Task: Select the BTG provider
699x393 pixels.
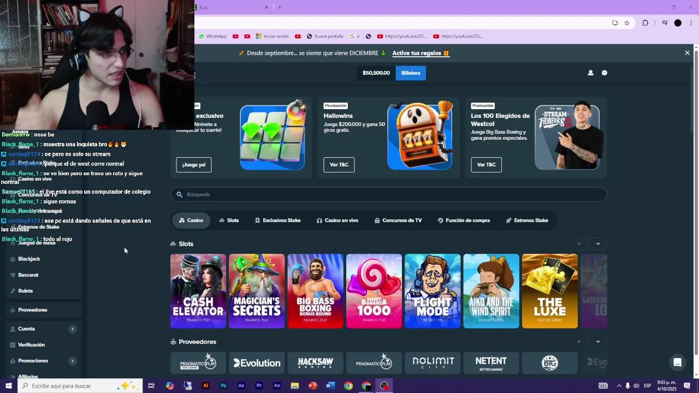Action: 550,363
